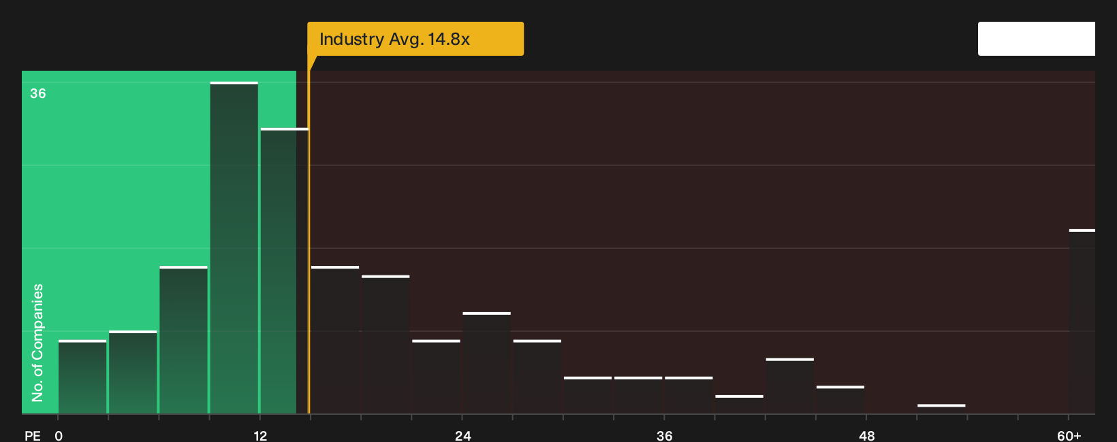Select the green bar starting at PE 12
The height and width of the screenshot is (442, 1117).
(284, 271)
